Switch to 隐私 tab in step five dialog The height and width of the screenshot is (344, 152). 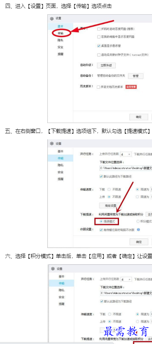click(x=60, y=165)
